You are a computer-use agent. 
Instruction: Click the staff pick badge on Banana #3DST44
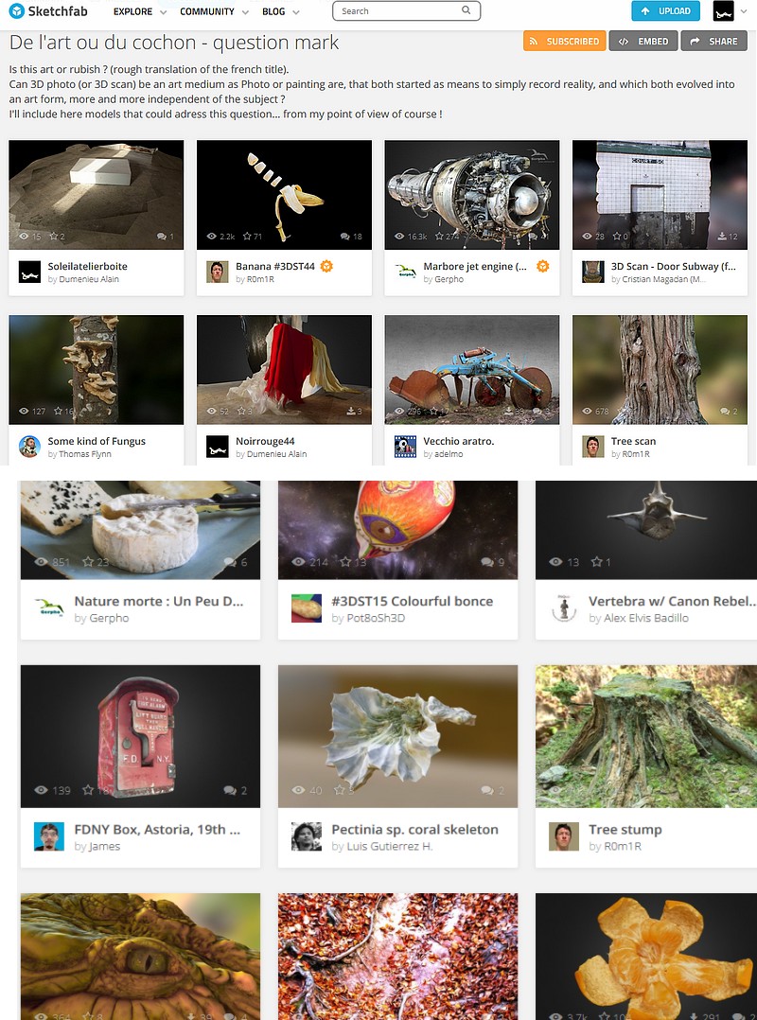click(x=326, y=266)
